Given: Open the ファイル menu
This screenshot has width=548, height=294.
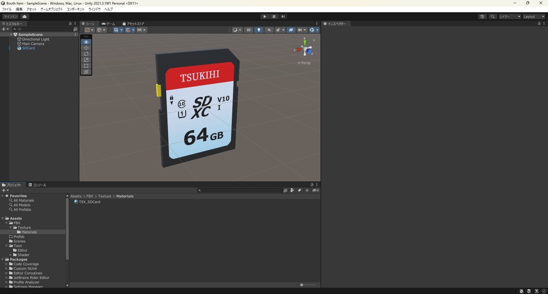Looking at the screenshot, I should click(6, 10).
